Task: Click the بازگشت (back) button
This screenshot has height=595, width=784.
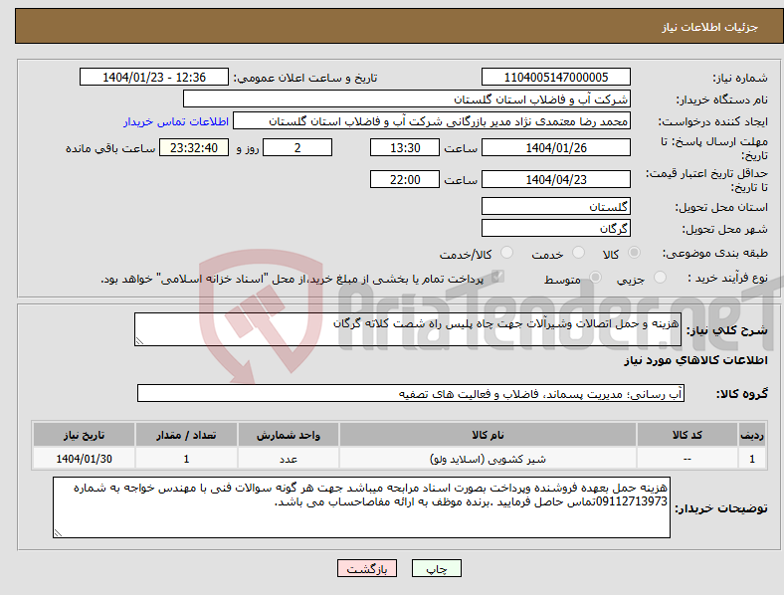Action: (x=367, y=568)
